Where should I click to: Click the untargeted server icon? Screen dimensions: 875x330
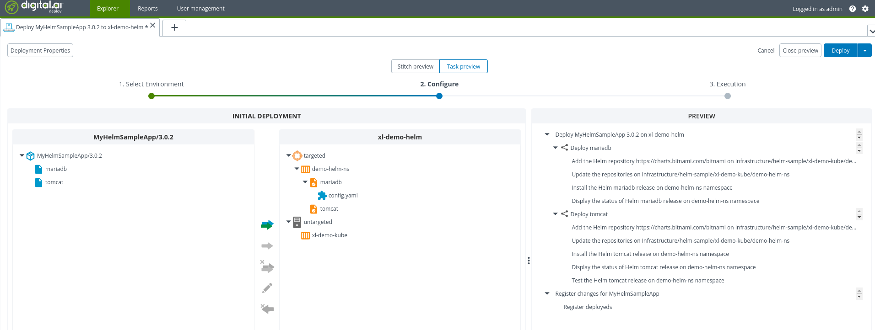click(x=297, y=222)
